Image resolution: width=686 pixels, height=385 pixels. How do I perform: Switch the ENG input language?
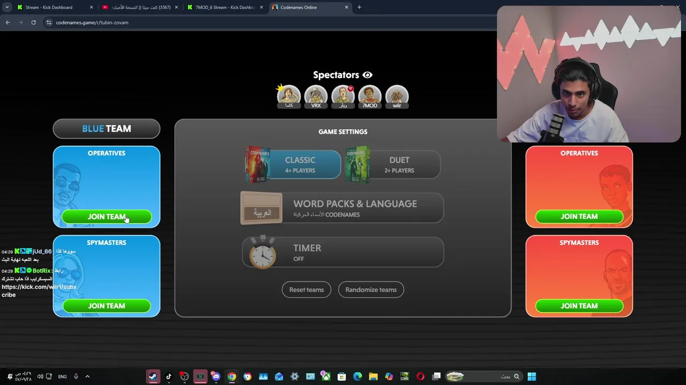[x=62, y=376]
